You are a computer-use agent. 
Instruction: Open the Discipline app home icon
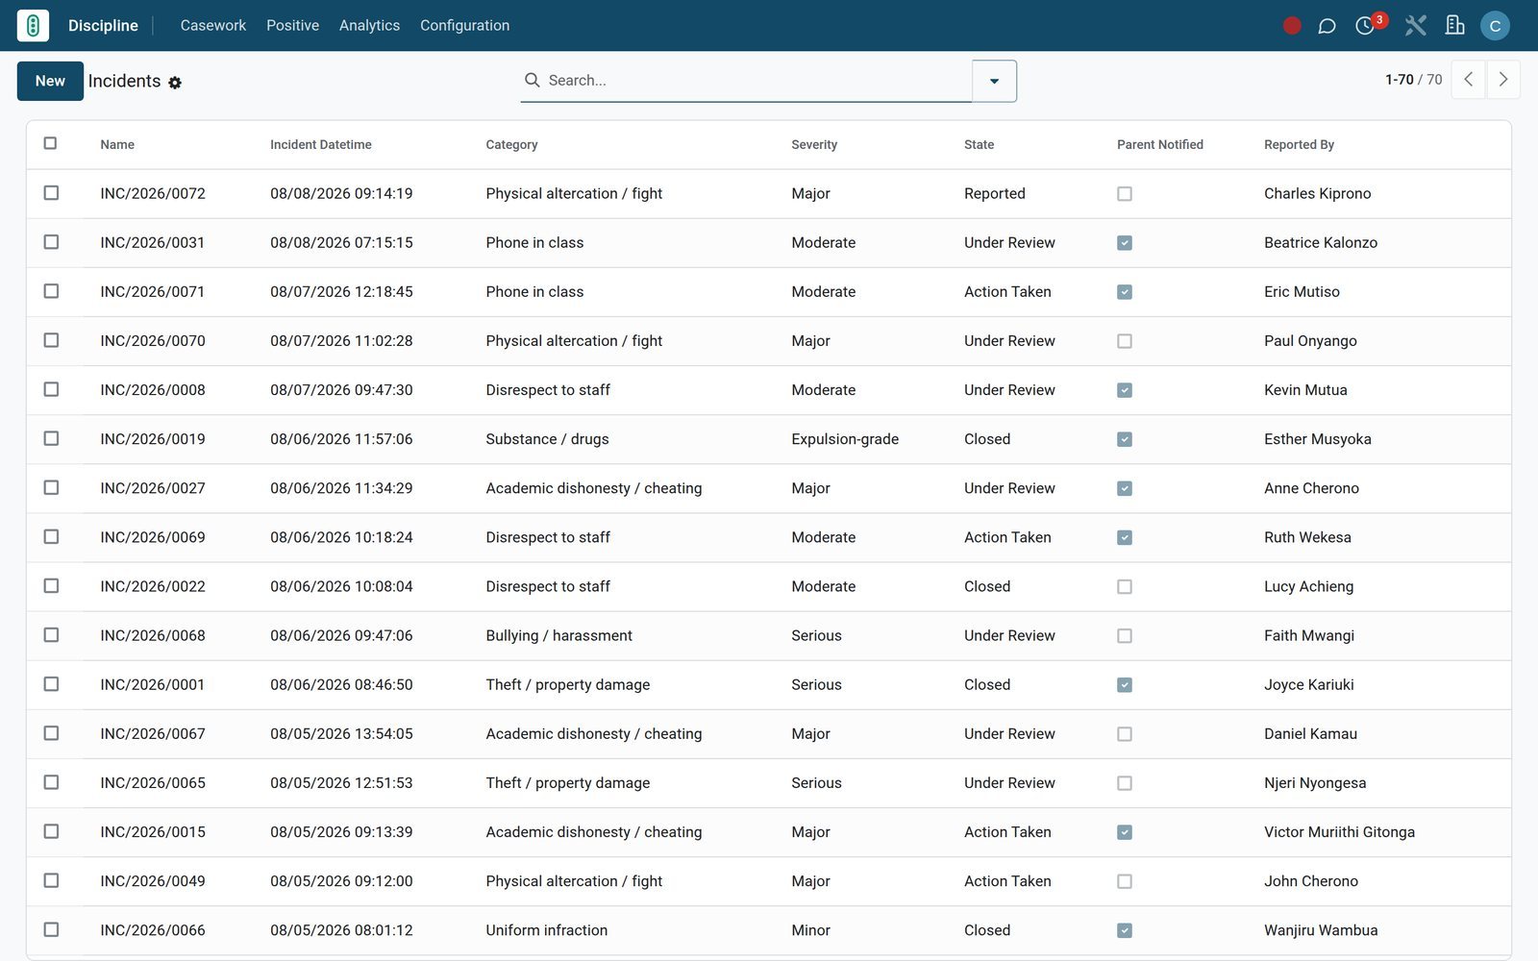[33, 25]
